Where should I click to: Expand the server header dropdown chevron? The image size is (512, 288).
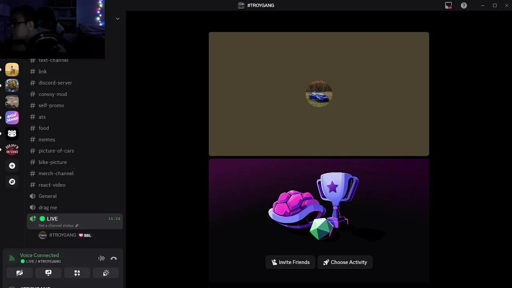[x=118, y=19]
